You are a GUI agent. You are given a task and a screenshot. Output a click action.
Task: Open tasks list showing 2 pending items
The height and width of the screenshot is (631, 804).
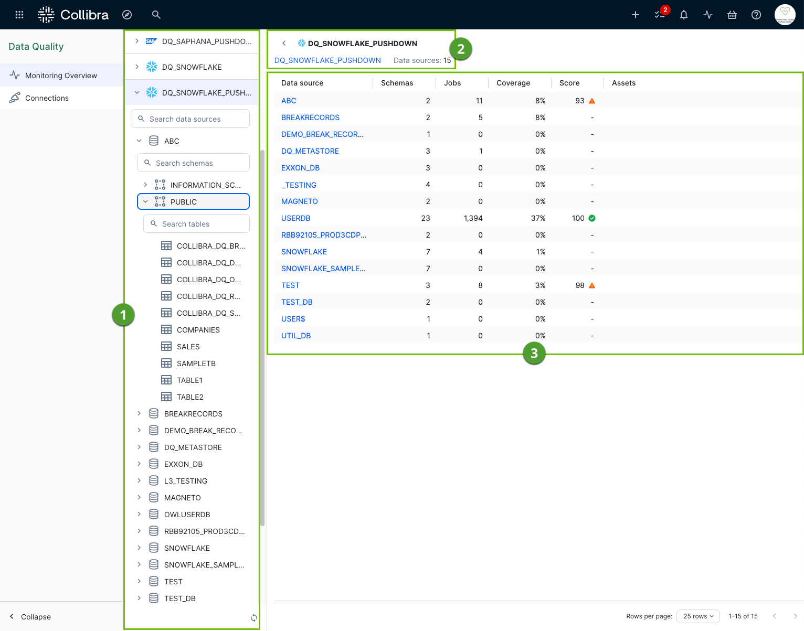click(x=659, y=15)
